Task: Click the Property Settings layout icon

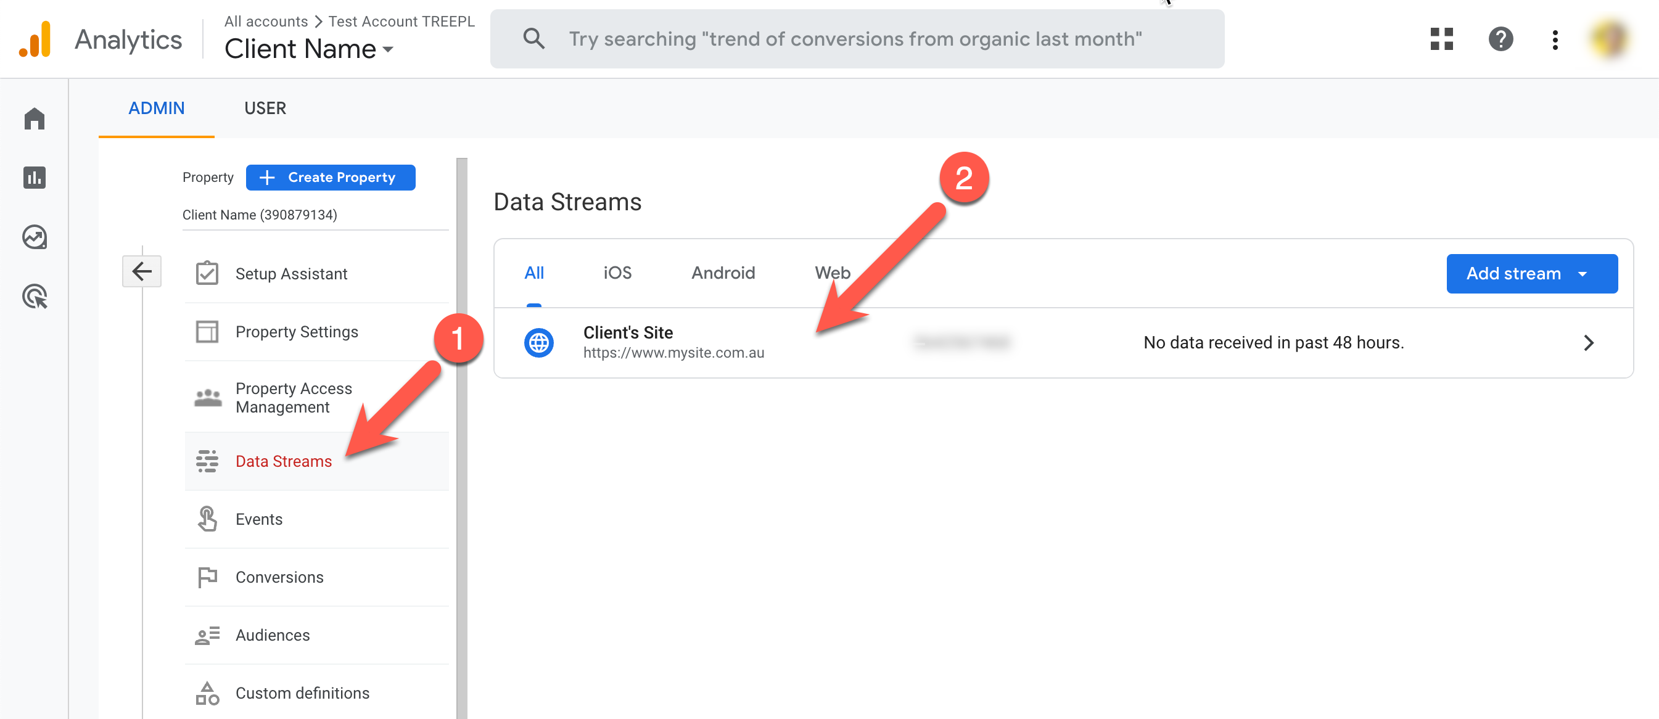Action: 207,332
